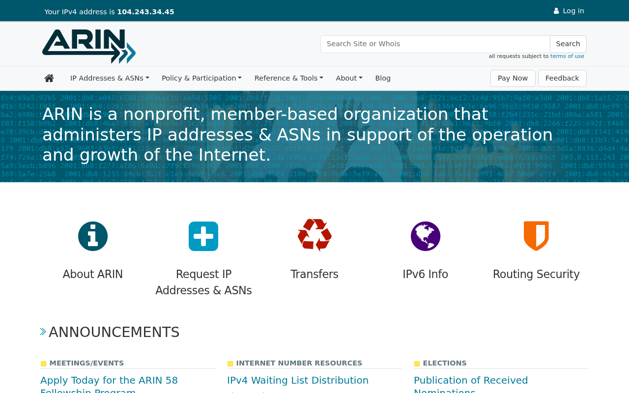Open the About ARIN text link

pyautogui.click(x=93, y=274)
